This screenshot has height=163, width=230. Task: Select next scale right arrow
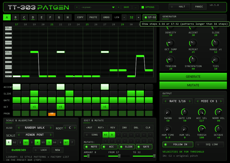click(51, 135)
